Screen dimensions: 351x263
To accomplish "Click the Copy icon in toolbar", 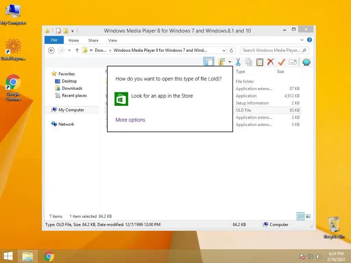I will click(249, 62).
